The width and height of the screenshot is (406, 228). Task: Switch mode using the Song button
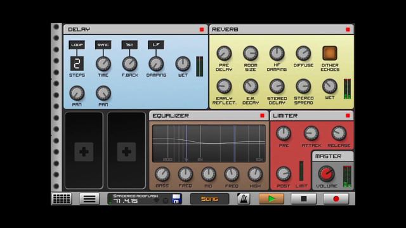click(x=209, y=199)
